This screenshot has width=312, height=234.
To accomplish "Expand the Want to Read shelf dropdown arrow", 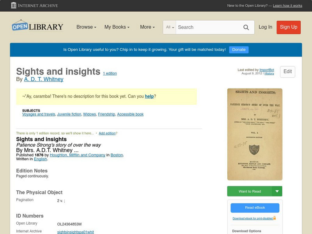I will [277, 191].
